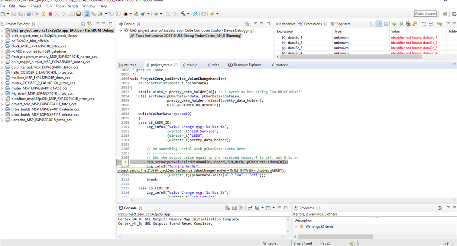Maximize the Debug view
457x246 pixels.
pos(268,23)
